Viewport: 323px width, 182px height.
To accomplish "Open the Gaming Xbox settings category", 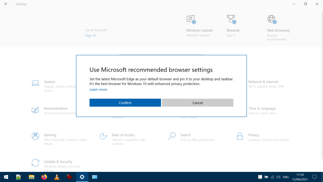I will coord(36,136).
